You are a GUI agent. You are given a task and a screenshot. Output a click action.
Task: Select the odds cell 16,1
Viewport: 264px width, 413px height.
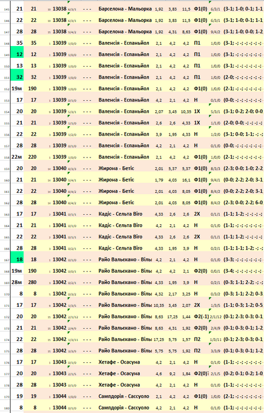click(186, 180)
